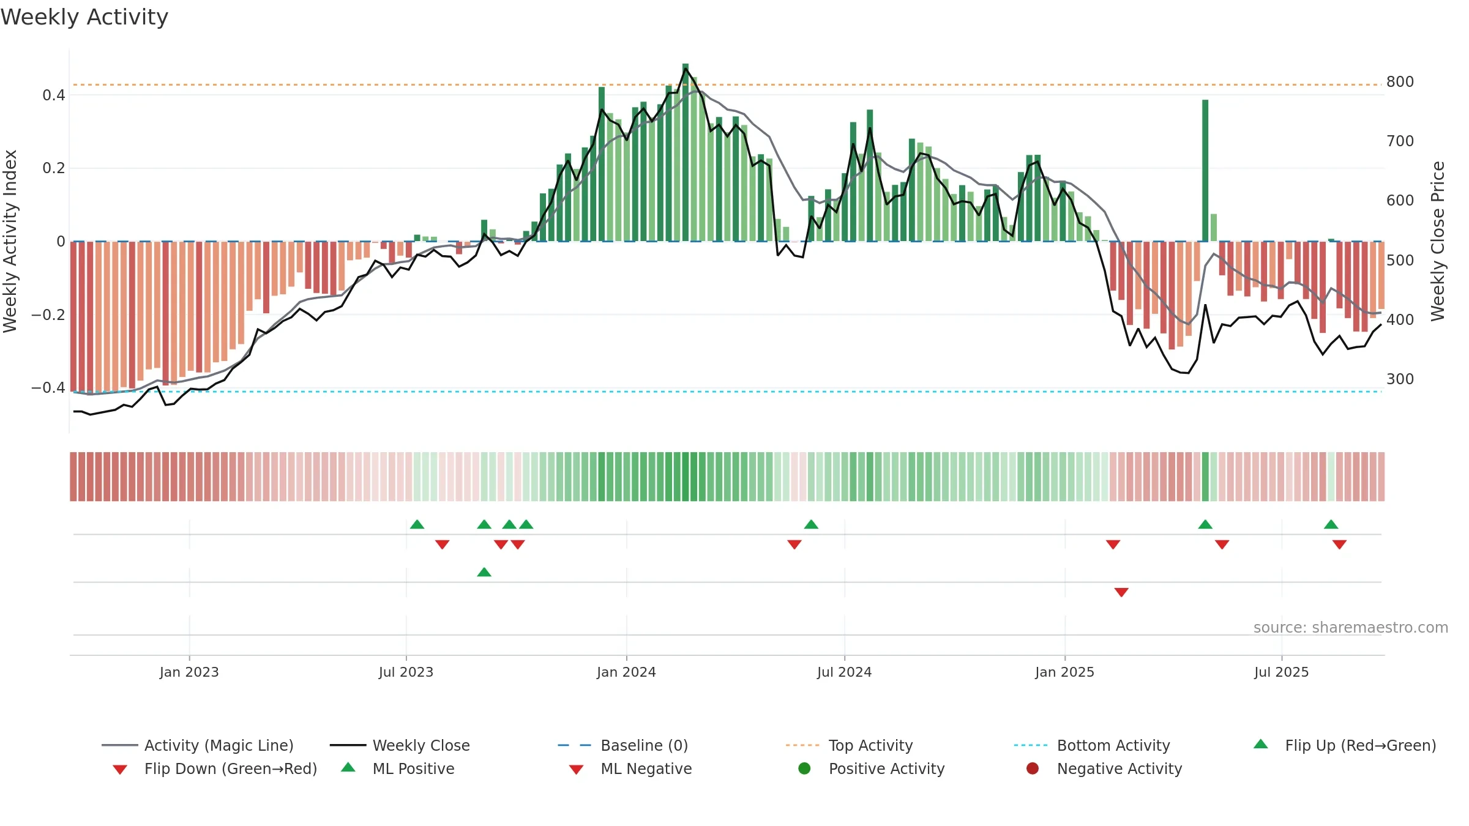Click the ML Negative legend triangle
Image resolution: width=1469 pixels, height=826 pixels.
tap(576, 770)
